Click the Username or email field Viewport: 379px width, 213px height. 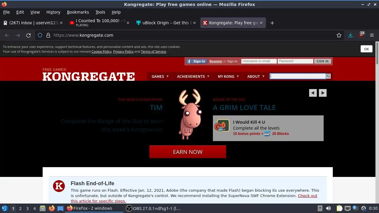coord(259,61)
